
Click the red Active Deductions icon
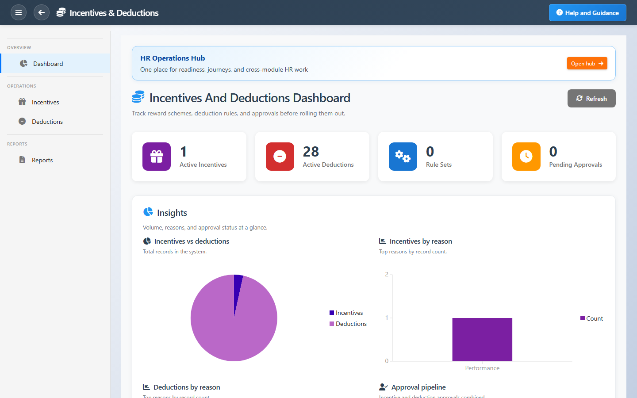point(280,157)
